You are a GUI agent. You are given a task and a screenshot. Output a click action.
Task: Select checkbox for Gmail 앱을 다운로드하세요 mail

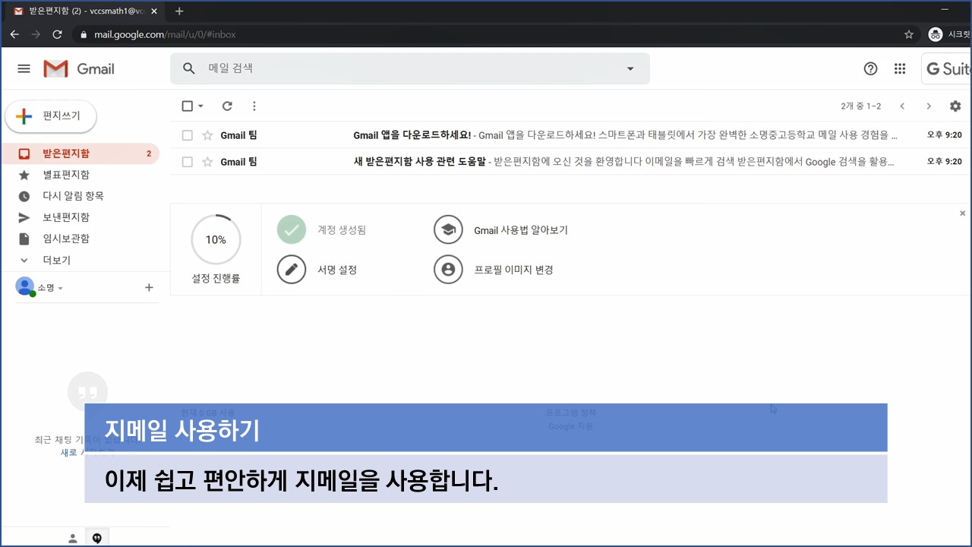(187, 135)
